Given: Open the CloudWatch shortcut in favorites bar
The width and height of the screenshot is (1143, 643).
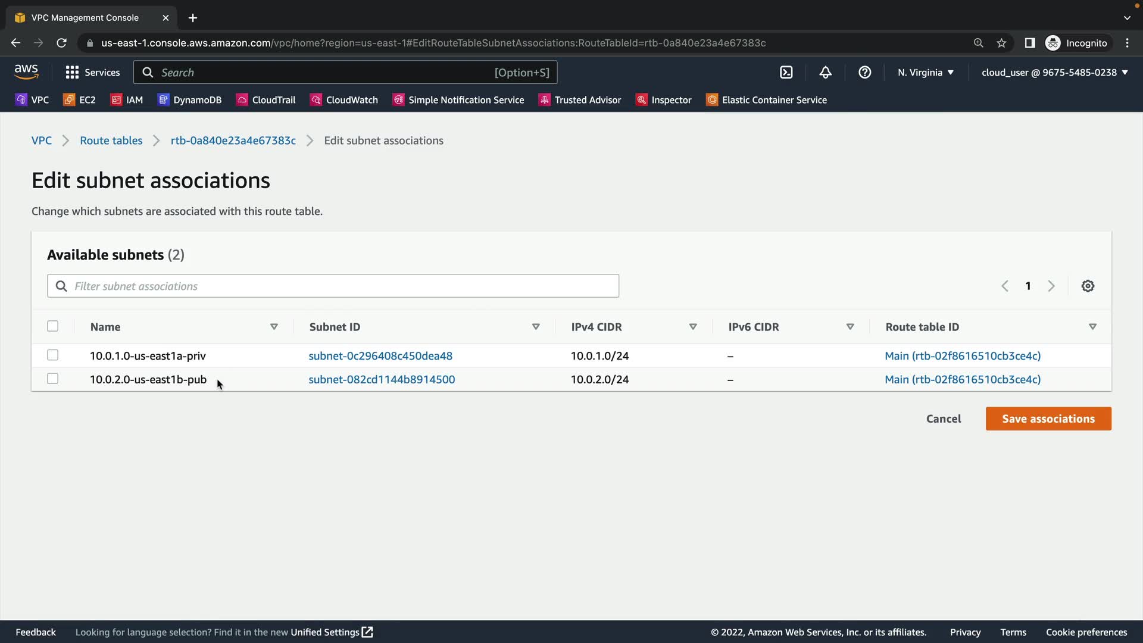Looking at the screenshot, I should [x=344, y=100].
